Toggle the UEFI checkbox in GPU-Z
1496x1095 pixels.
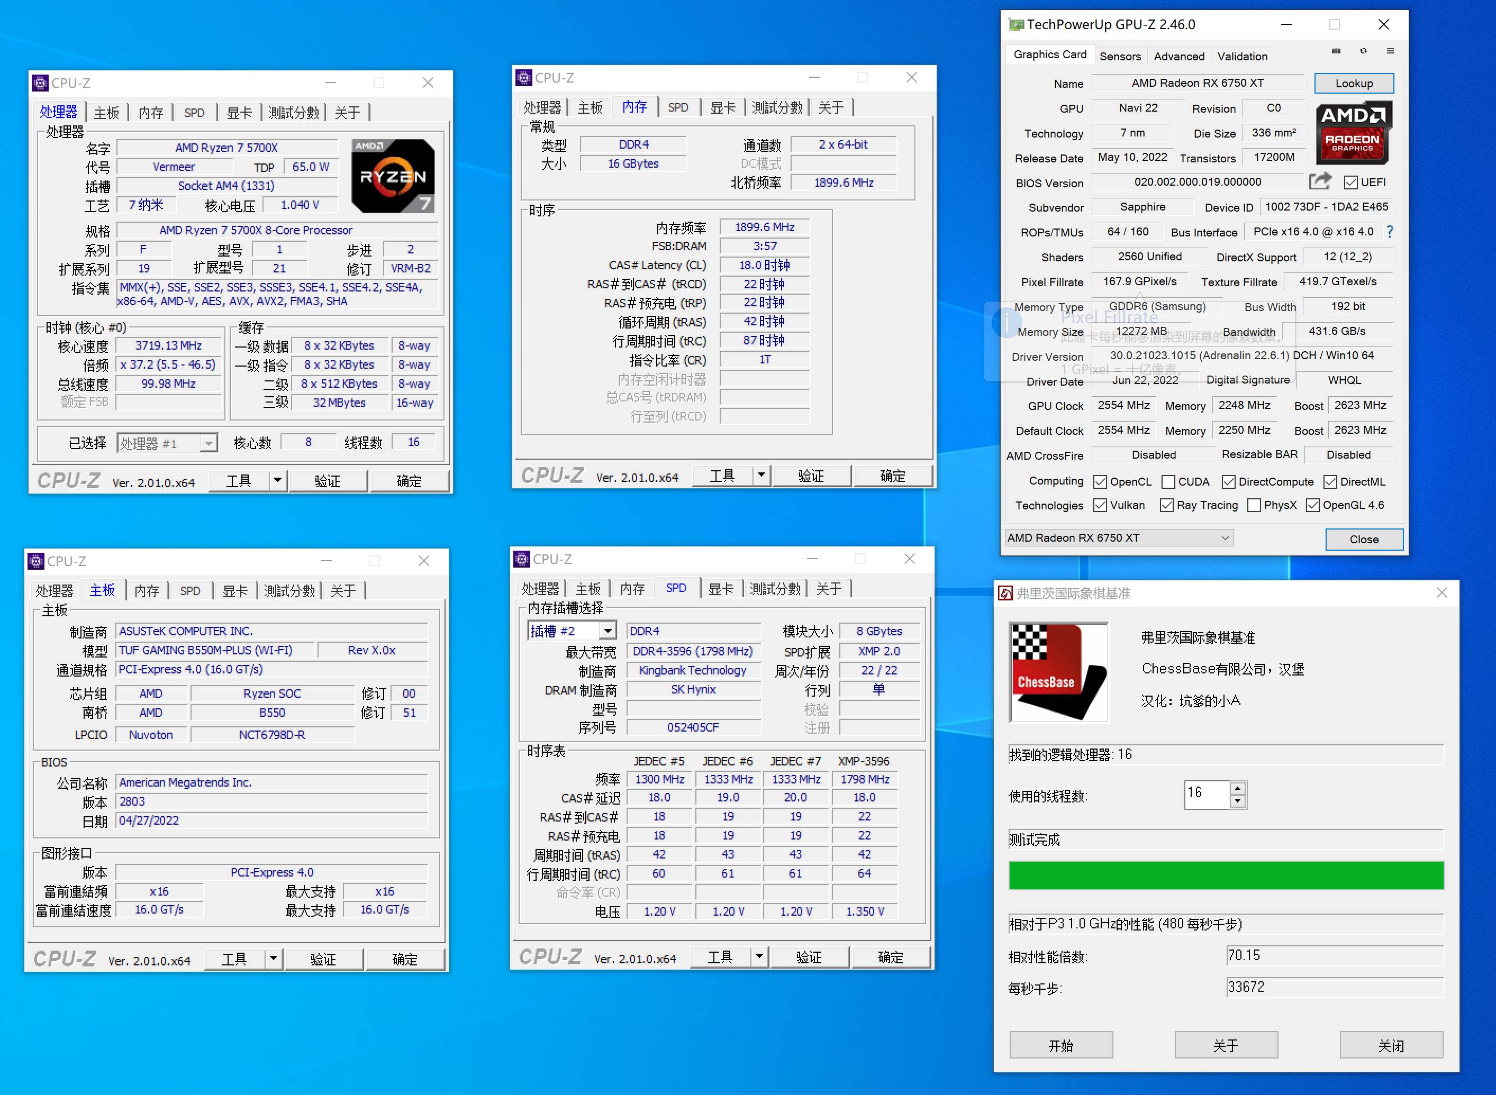coord(1351,182)
